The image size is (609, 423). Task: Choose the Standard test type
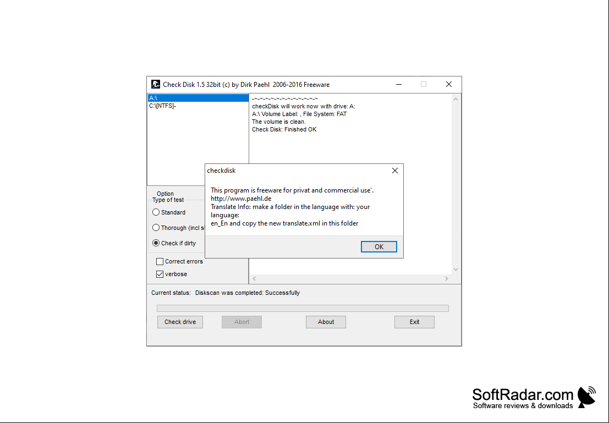(169, 212)
